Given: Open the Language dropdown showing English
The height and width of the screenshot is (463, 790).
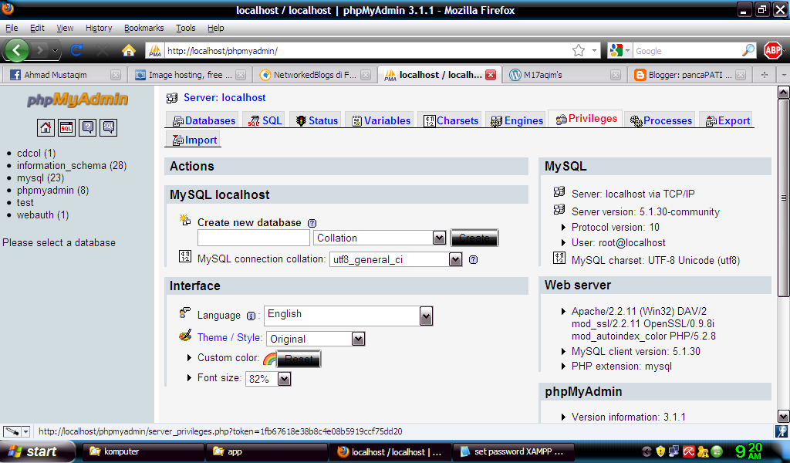Looking at the screenshot, I should click(426, 316).
